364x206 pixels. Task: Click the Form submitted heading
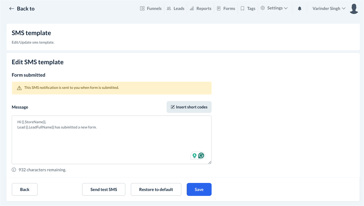point(29,75)
